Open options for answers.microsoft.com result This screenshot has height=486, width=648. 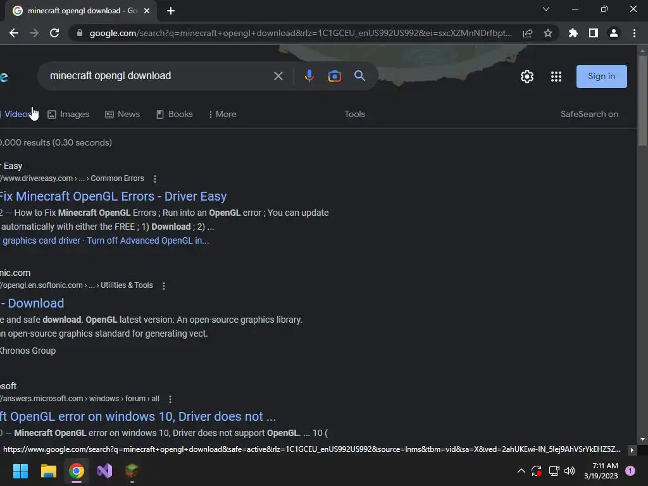[x=170, y=399]
